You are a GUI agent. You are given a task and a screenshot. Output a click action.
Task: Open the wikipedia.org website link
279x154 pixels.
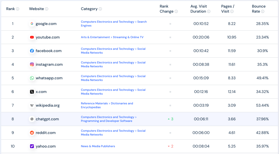click(47, 106)
